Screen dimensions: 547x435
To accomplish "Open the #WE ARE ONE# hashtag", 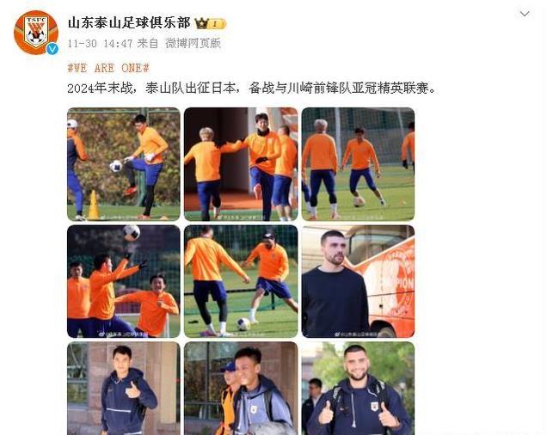I will 108,68.
